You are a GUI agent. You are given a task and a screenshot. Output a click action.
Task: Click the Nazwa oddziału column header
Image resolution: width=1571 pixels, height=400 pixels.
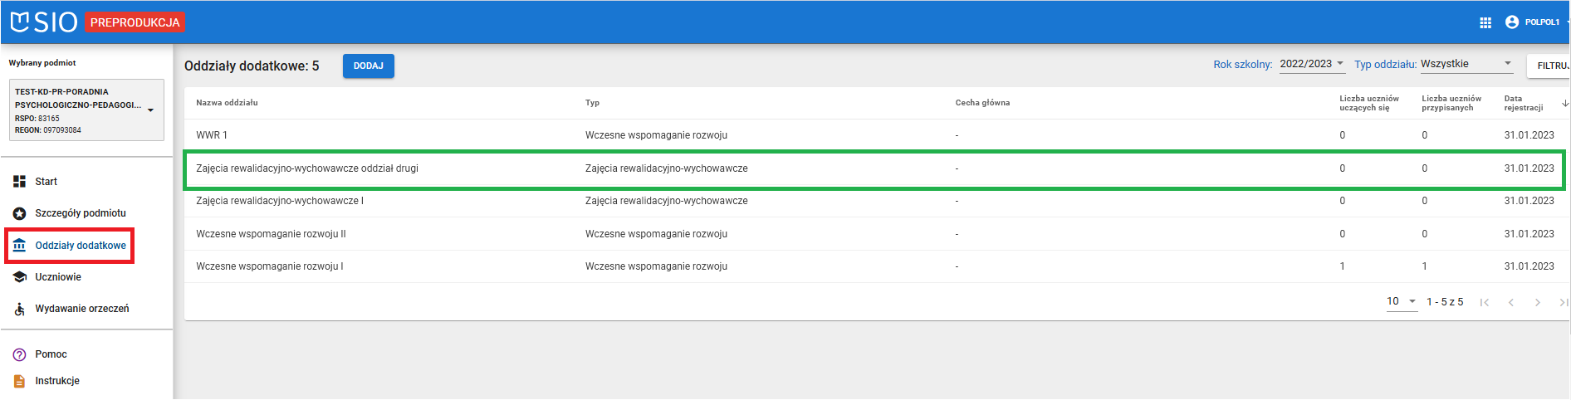227,103
